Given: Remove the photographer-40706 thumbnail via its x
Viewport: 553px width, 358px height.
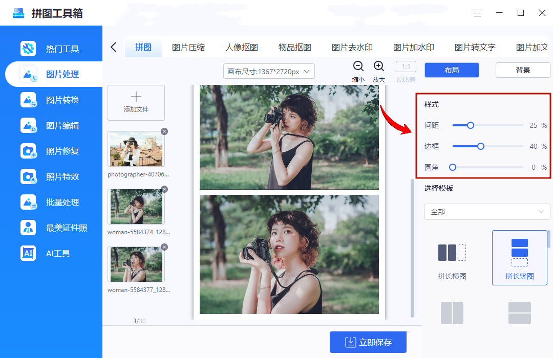Looking at the screenshot, I should [x=164, y=131].
